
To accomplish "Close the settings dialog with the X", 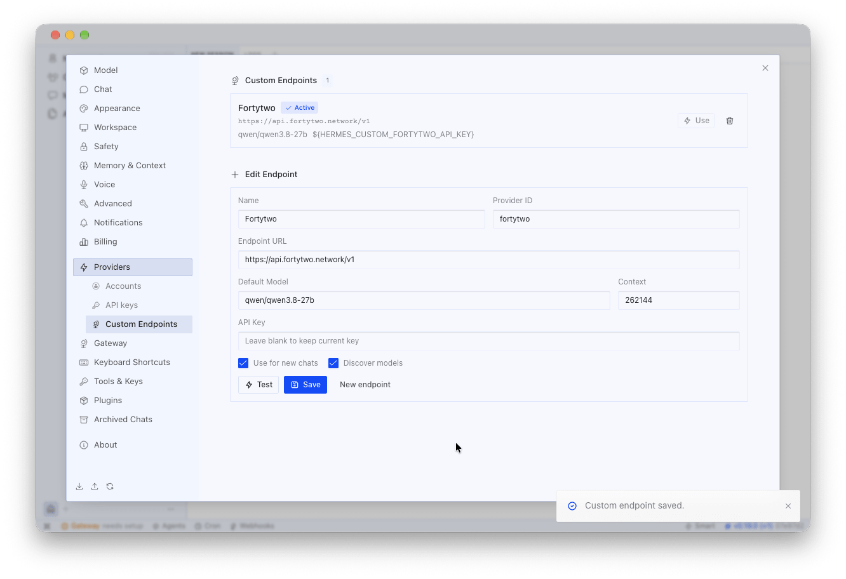I will (x=765, y=68).
